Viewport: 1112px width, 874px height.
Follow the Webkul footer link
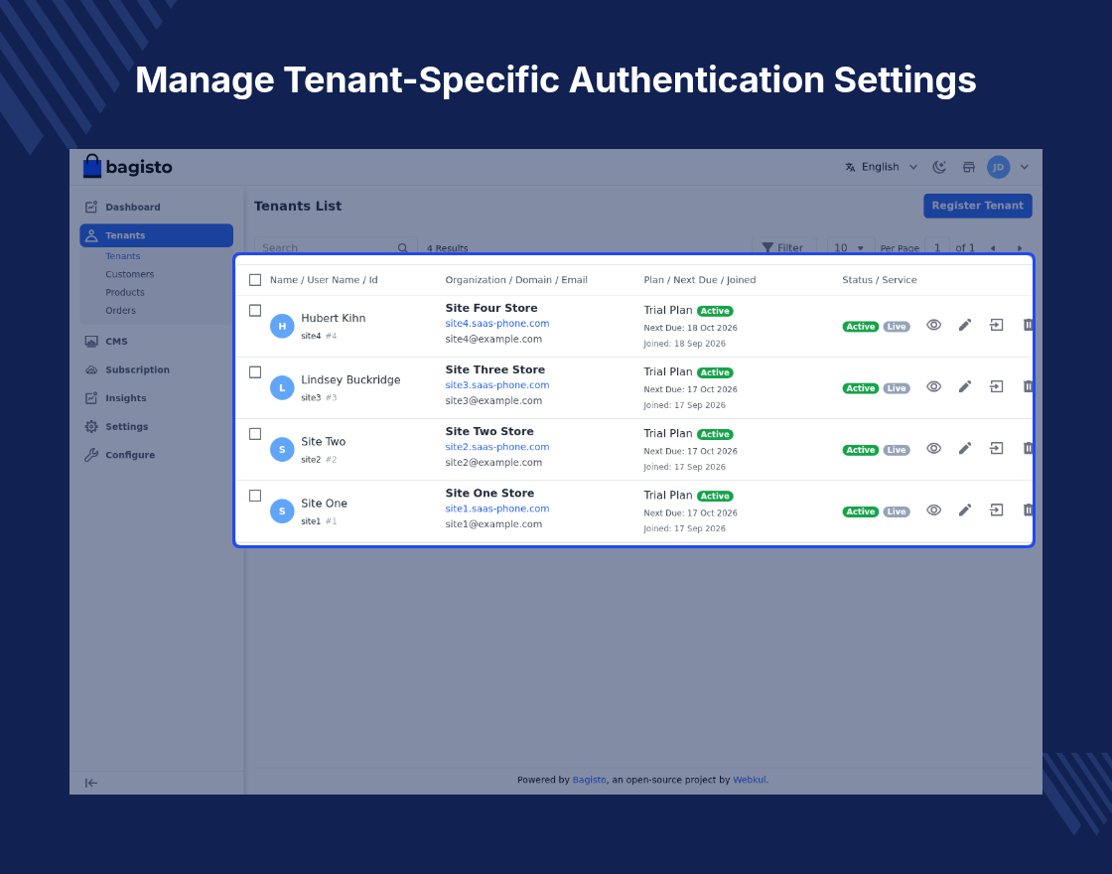pos(749,780)
